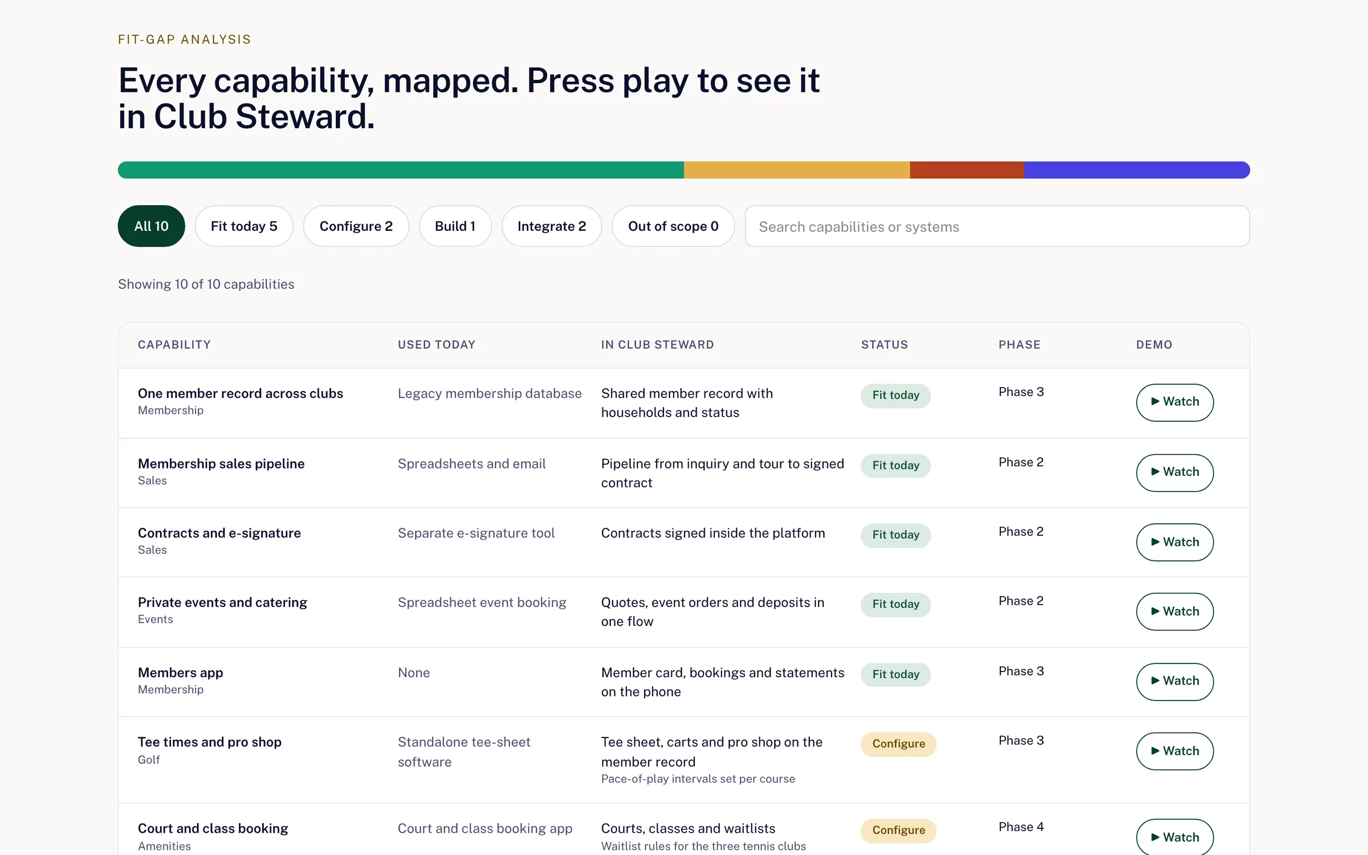Play the Contracts and e-signature demo

(x=1175, y=542)
